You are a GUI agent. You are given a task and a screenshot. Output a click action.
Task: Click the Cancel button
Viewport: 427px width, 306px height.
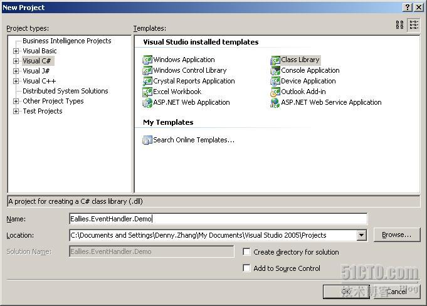(x=397, y=292)
